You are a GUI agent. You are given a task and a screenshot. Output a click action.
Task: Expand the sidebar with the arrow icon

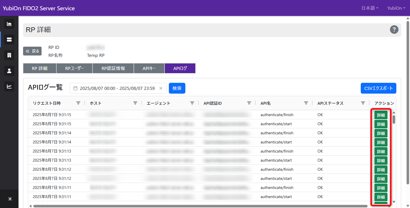pos(9,199)
